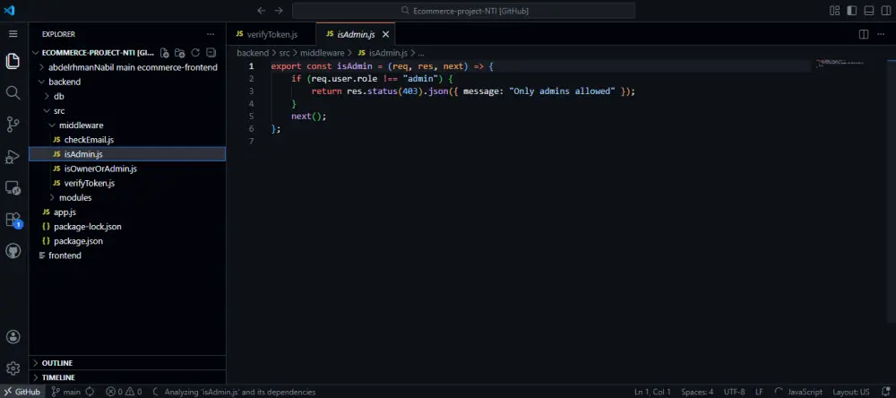
Task: Click Layout: US in status bar
Action: point(851,392)
